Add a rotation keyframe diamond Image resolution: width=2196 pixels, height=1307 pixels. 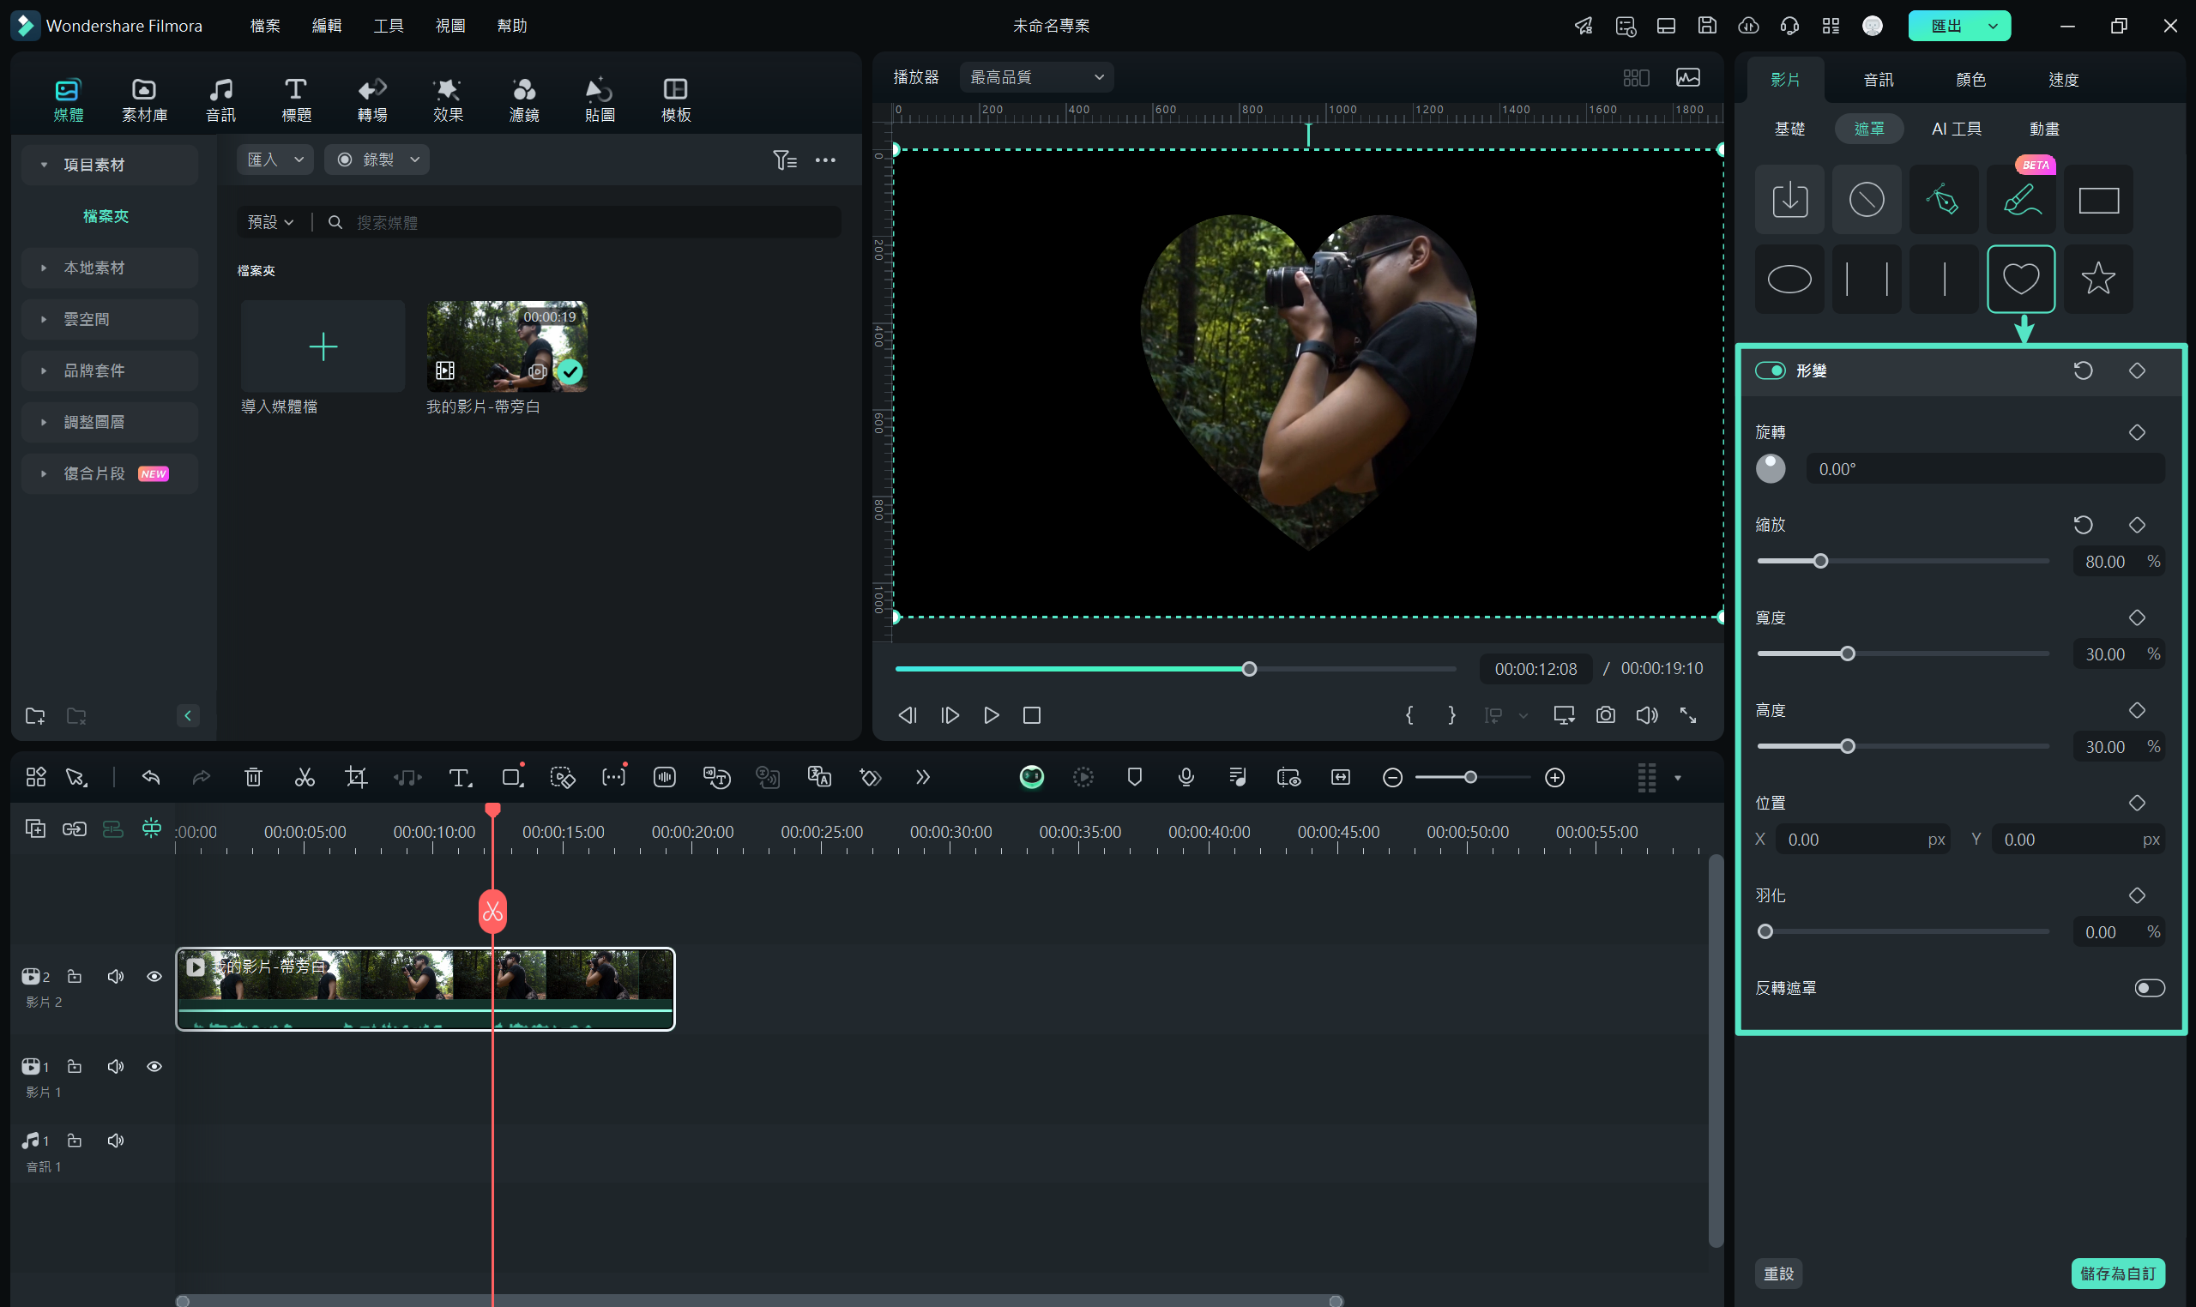pyautogui.click(x=2136, y=432)
